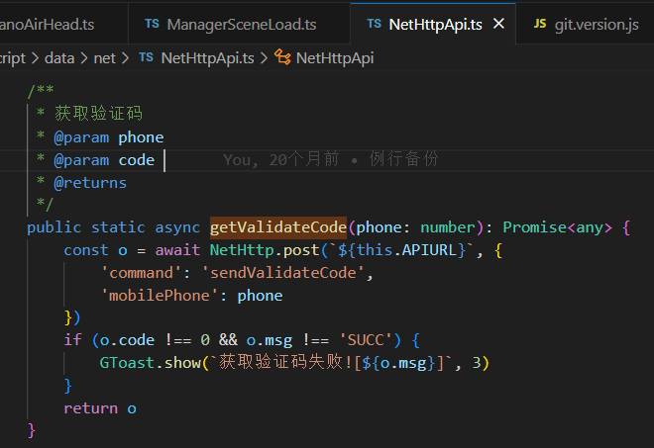The image size is (654, 448).
Task: Close the NetHttpApi.ts tab
Action: pyautogui.click(x=498, y=23)
